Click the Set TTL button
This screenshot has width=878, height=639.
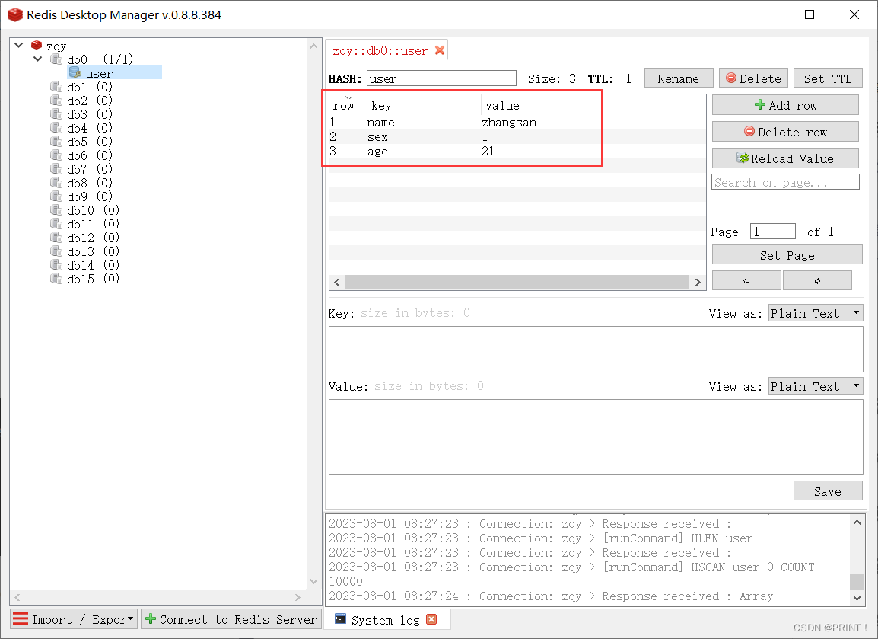(828, 77)
